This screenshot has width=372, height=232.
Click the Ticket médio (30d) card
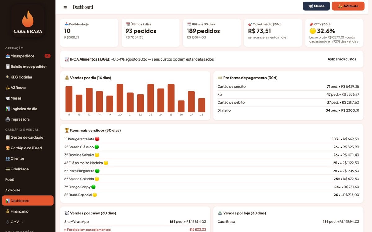point(273,33)
